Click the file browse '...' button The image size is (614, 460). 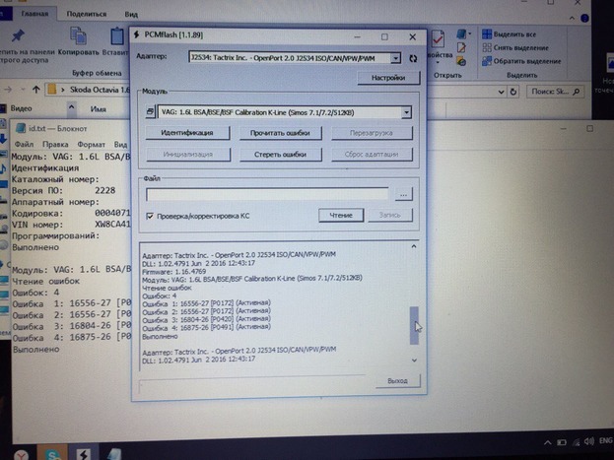pyautogui.click(x=402, y=193)
